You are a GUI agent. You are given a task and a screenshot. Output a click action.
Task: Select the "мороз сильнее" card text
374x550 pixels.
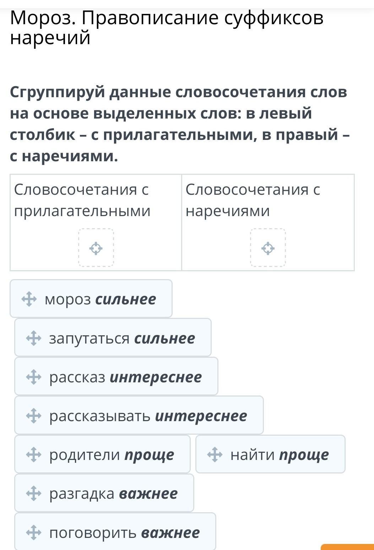pyautogui.click(x=100, y=299)
